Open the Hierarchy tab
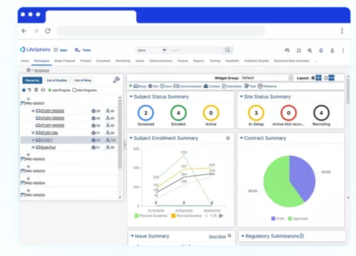This screenshot has height=256, width=356. pyautogui.click(x=32, y=80)
